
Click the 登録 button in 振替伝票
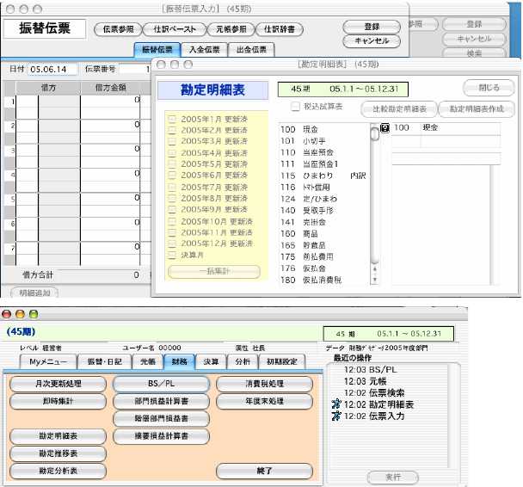tap(371, 27)
